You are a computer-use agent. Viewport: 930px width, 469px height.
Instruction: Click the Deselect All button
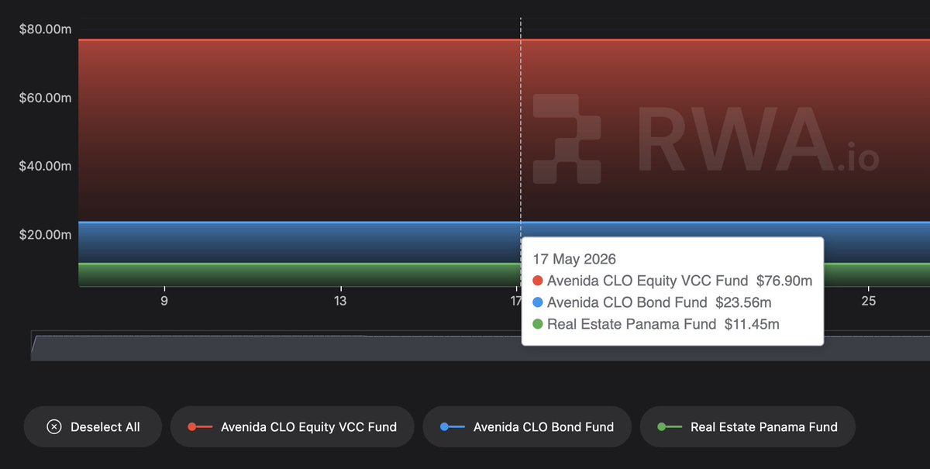click(x=92, y=426)
